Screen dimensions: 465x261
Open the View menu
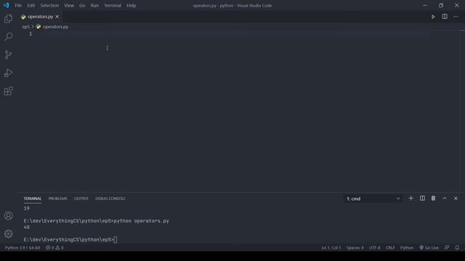tap(69, 5)
